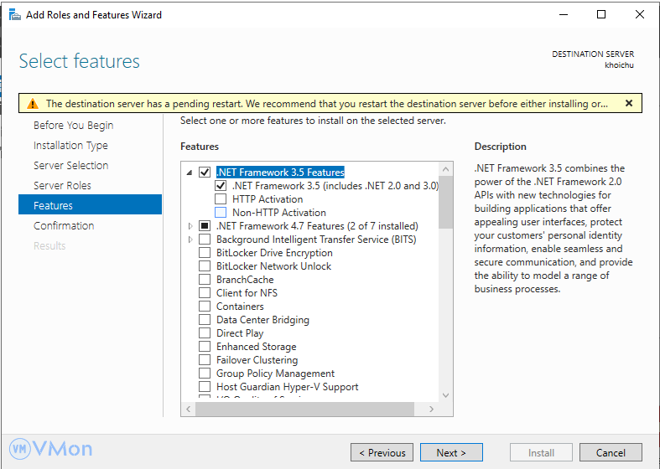Go to Confirmation step
The height and width of the screenshot is (469, 660).
[64, 225]
